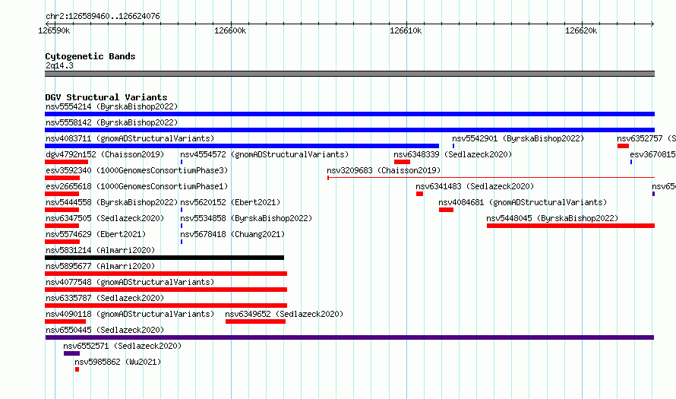The width and height of the screenshot is (676, 399).
Task: Click nsv4084681 (gnomADStructuralVariants) label
Action: 523,202
